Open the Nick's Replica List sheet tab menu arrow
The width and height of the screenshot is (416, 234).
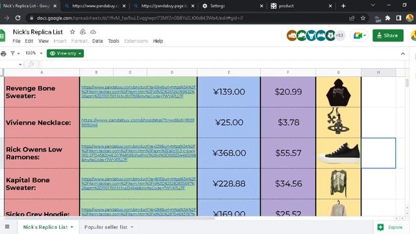point(72,227)
